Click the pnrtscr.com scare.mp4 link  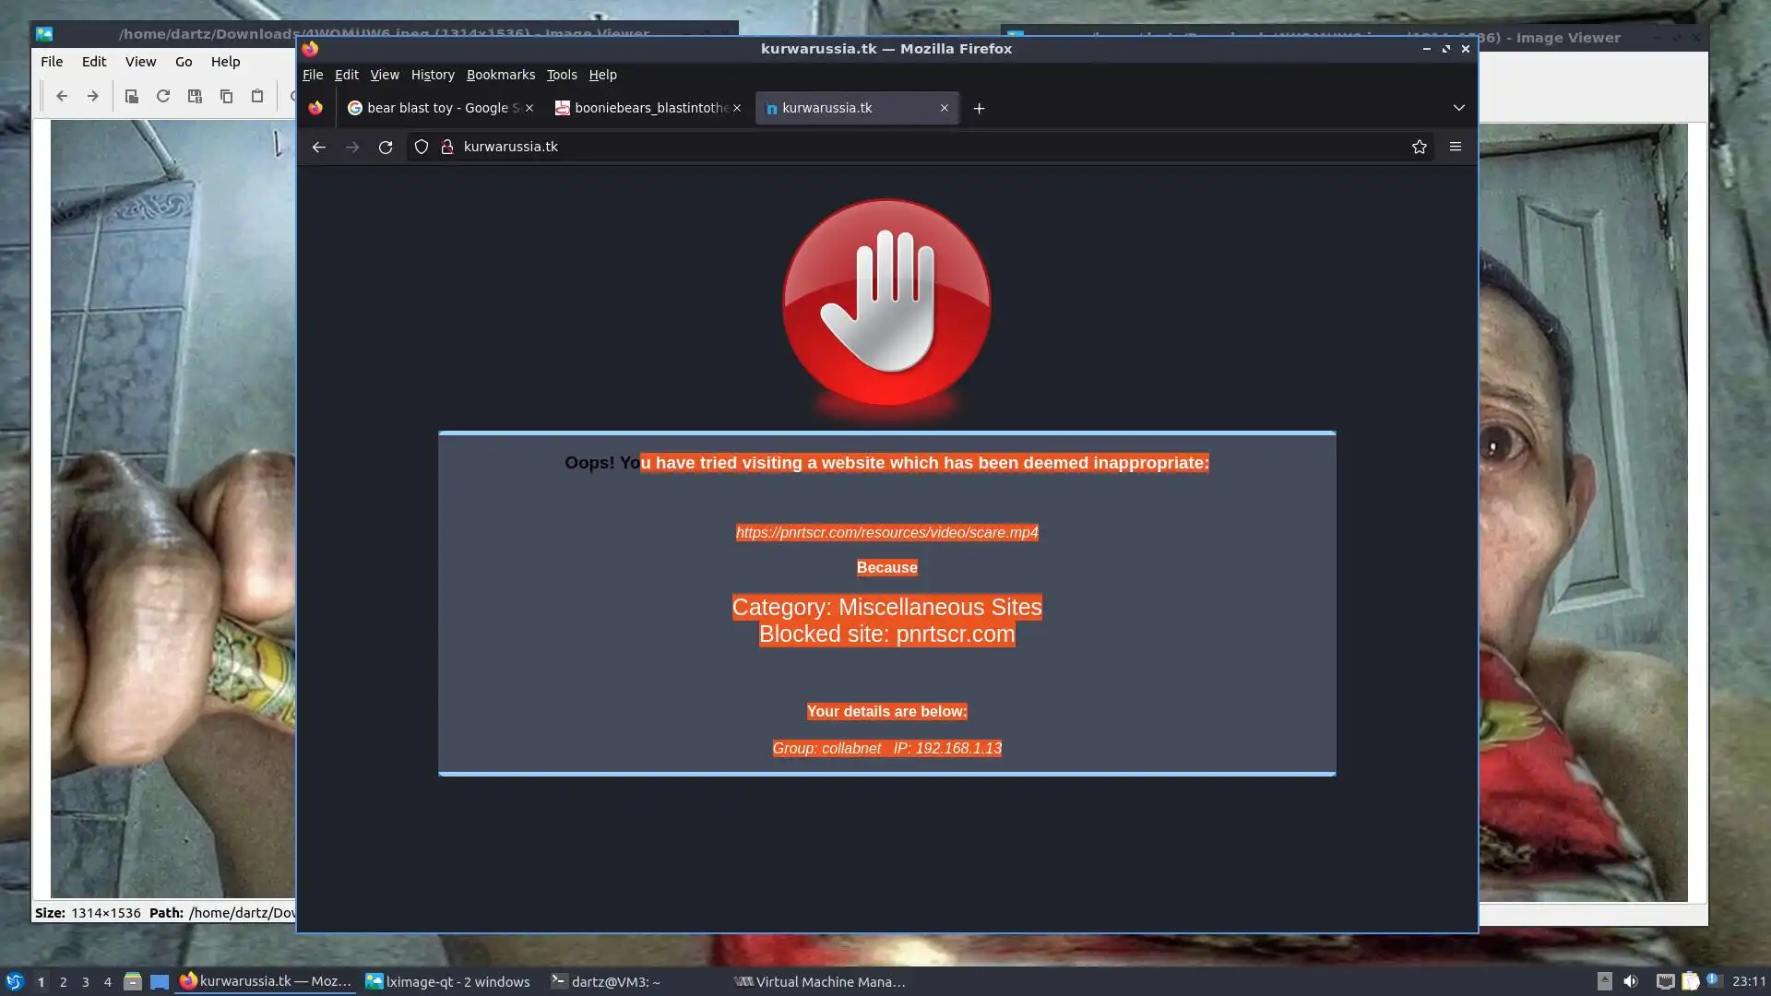pos(886,532)
